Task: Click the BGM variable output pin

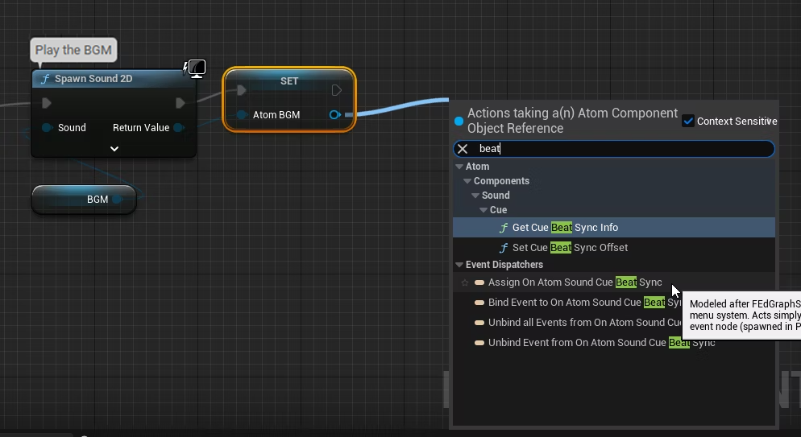Action: pyautogui.click(x=118, y=200)
